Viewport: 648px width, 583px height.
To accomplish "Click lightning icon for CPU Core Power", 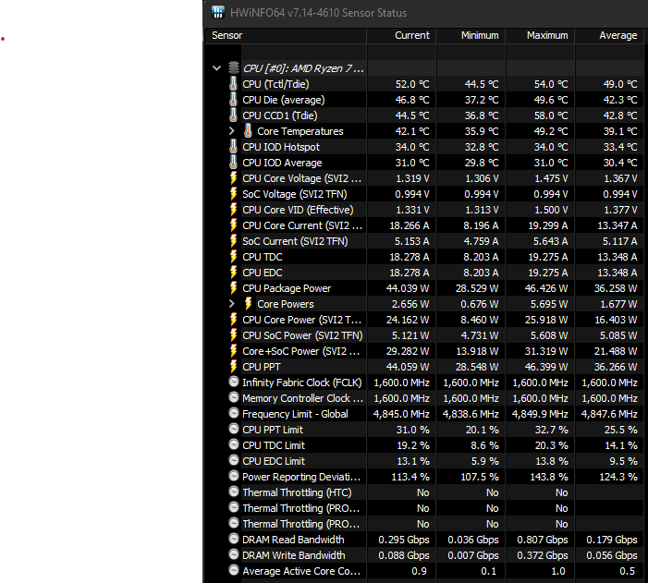I will click(x=234, y=320).
